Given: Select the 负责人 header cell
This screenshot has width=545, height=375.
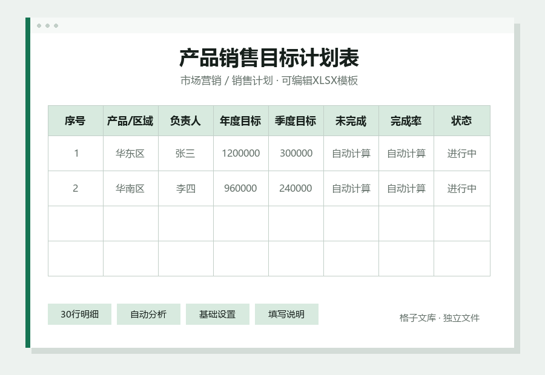Looking at the screenshot, I should pyautogui.click(x=186, y=121).
